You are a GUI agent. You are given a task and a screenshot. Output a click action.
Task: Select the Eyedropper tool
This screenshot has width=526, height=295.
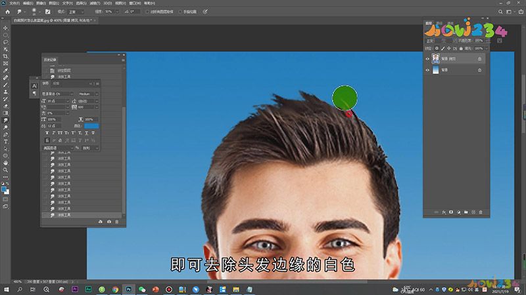click(x=5, y=71)
